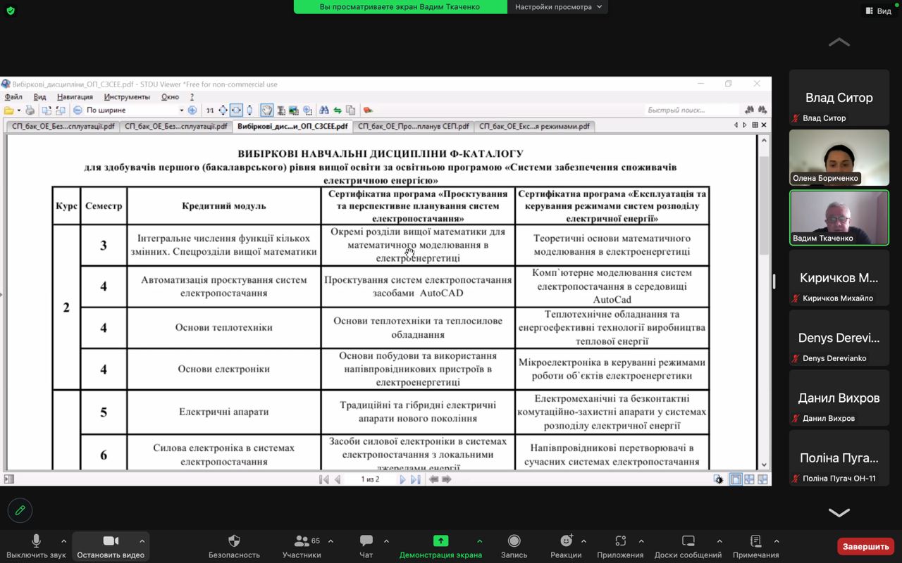Open the 'По ширине' zoom combo box

click(134, 110)
